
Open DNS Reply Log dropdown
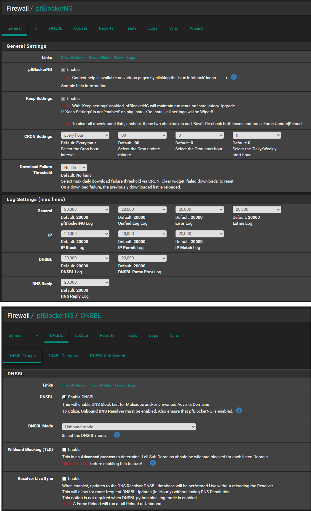click(85, 282)
